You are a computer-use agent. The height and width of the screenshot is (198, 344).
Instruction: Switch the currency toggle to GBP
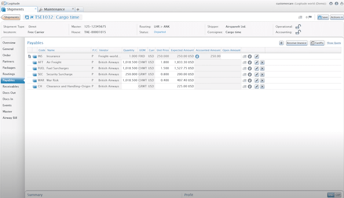pos(338,195)
